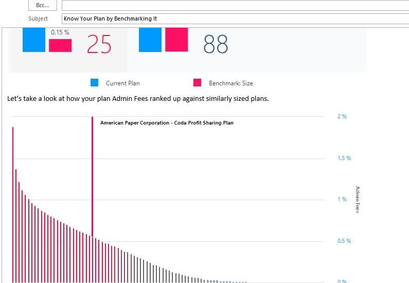
Task: Click the large gray number 88
Action: [216, 45]
